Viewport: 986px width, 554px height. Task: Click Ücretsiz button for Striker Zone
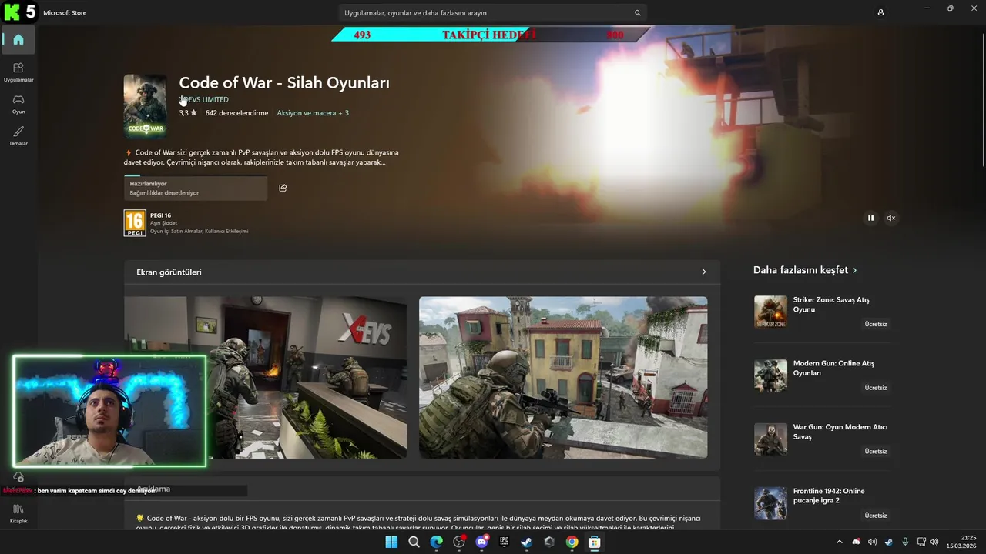[876, 324]
